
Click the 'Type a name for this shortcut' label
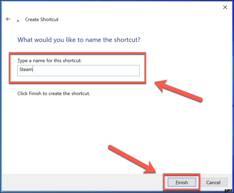tap(49, 61)
